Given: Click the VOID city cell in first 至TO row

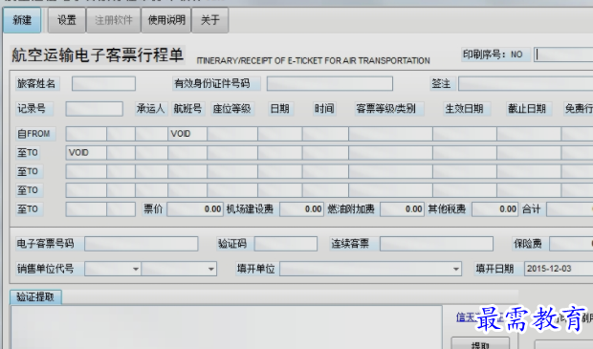Looking at the screenshot, I should (86, 153).
